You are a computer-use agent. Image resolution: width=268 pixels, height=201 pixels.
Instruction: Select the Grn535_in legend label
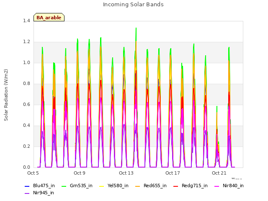(81, 186)
